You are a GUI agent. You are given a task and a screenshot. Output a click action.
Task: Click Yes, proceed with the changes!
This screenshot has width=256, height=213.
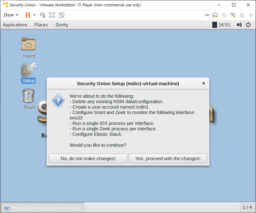tap(168, 159)
